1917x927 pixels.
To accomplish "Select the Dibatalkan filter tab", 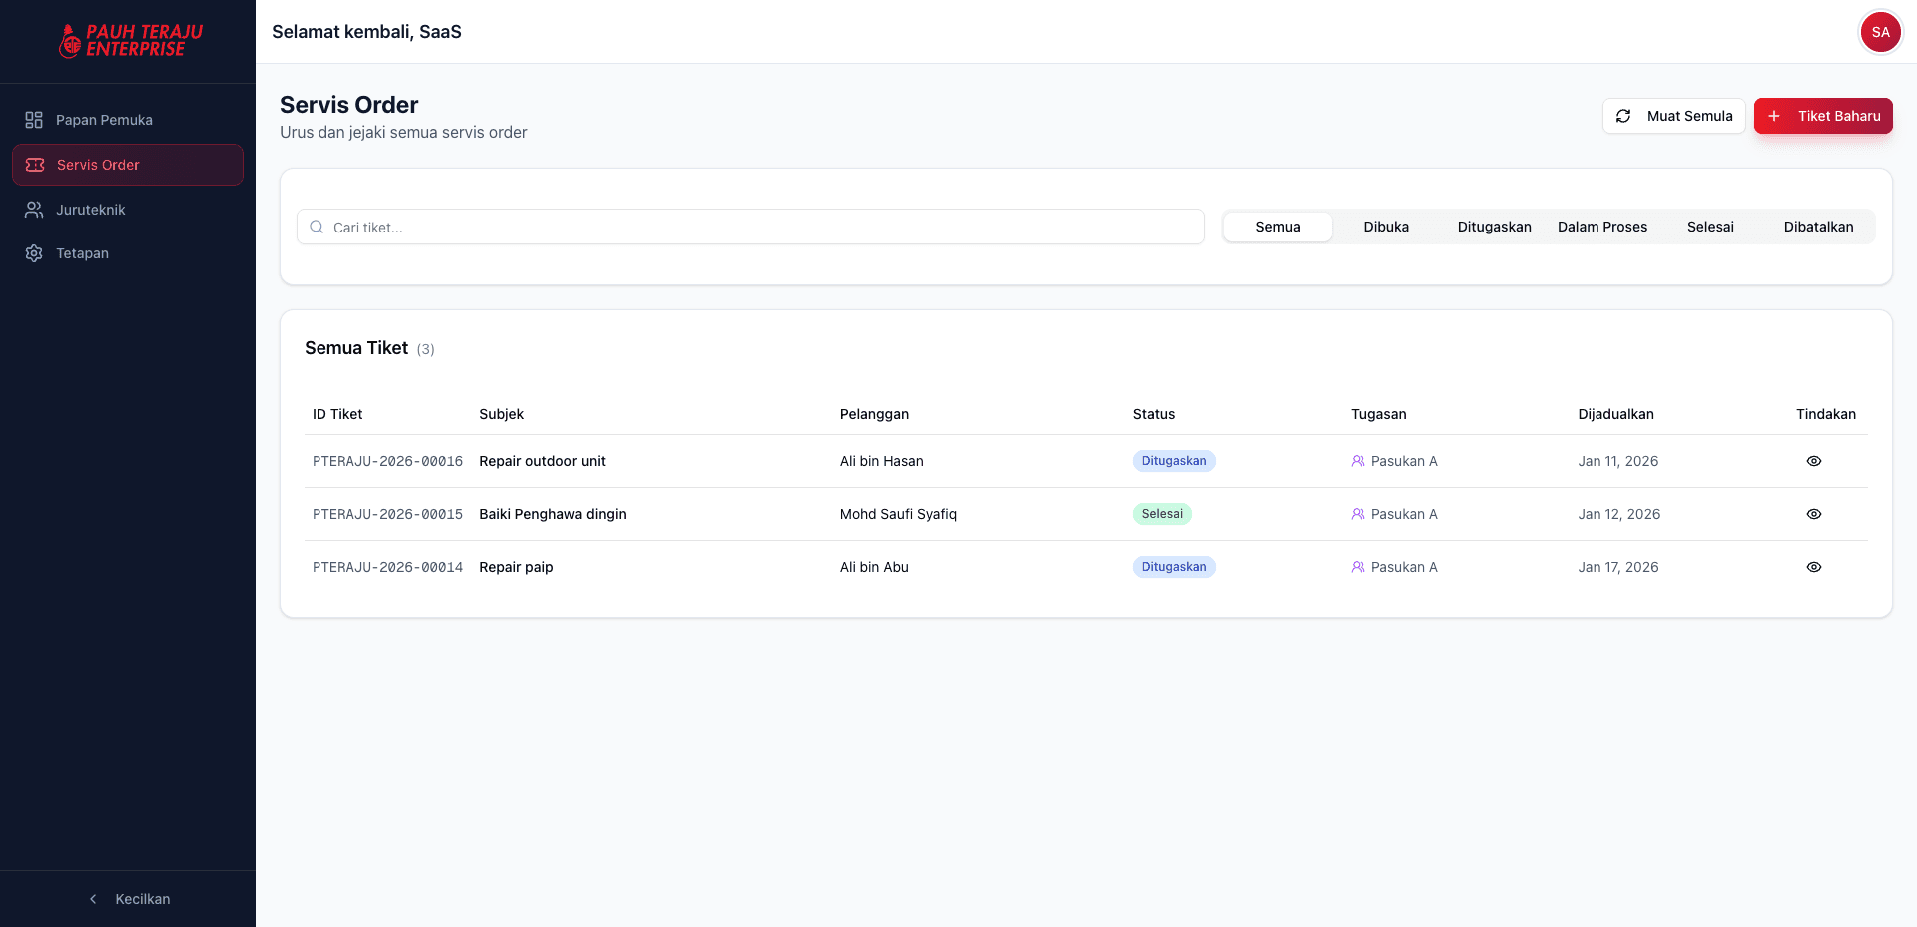I will tap(1818, 227).
